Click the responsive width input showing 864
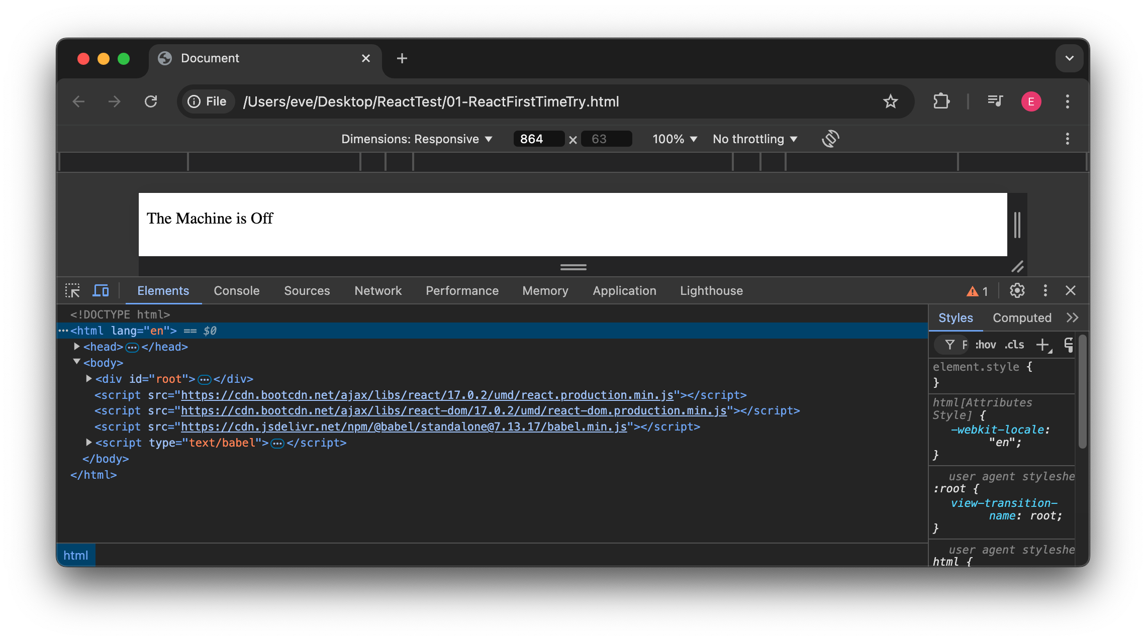1146x641 pixels. [x=538, y=139]
